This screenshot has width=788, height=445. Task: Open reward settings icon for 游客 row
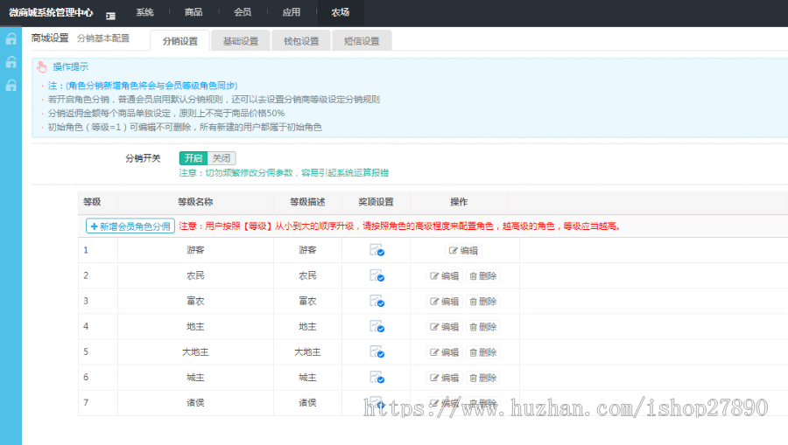(376, 250)
